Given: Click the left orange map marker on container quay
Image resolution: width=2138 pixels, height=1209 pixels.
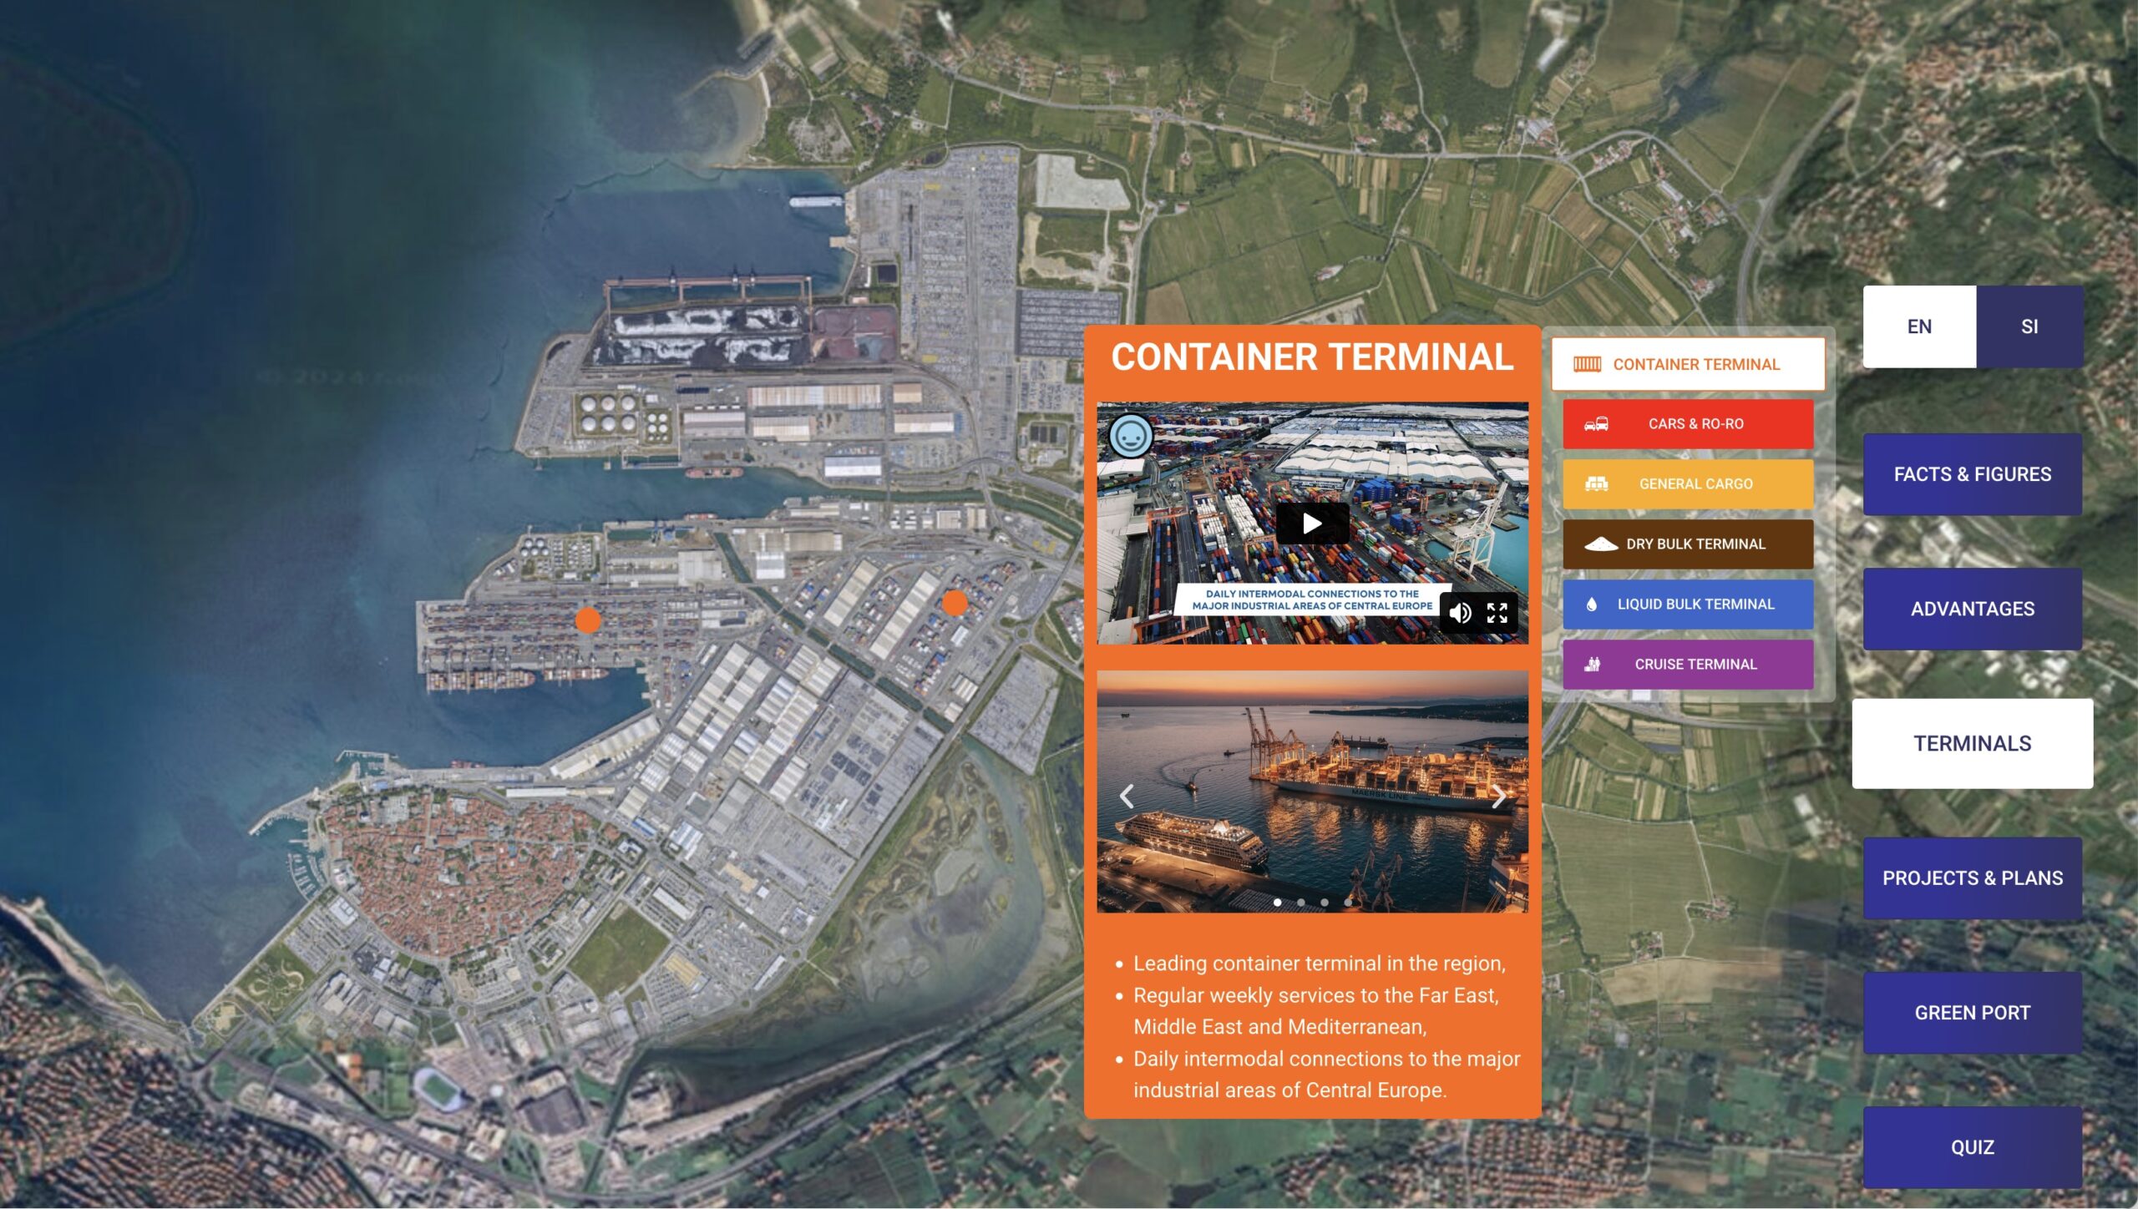Looking at the screenshot, I should [588, 620].
